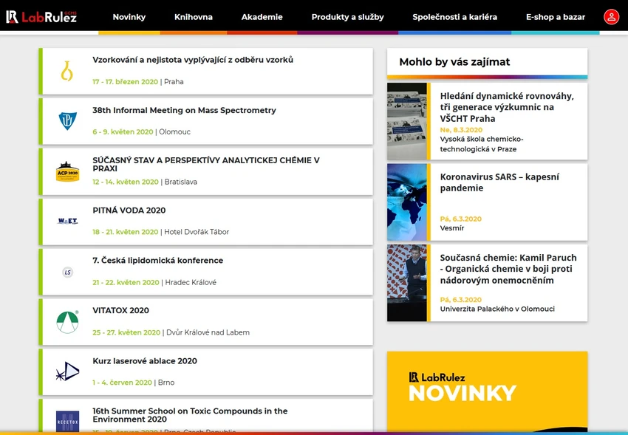Open the user account profile icon

pyautogui.click(x=611, y=16)
